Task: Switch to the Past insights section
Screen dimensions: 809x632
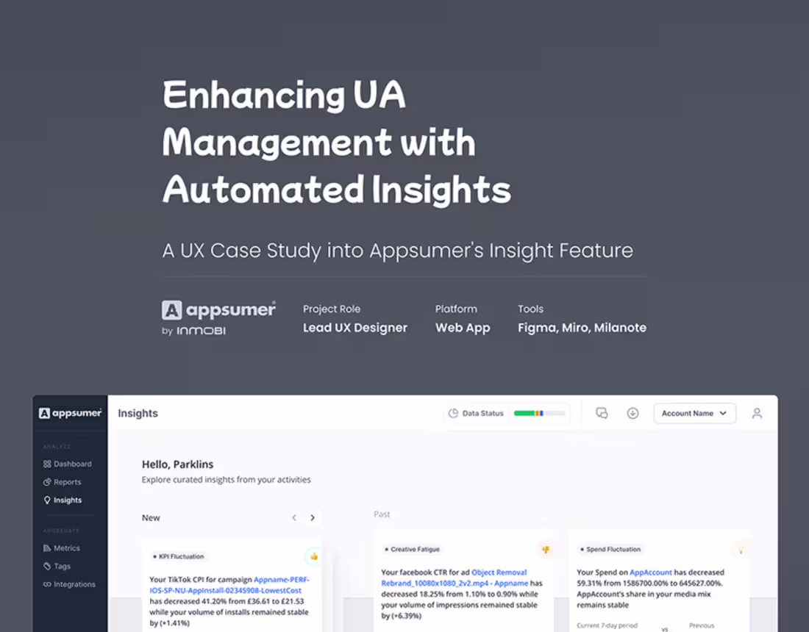Action: click(x=382, y=514)
